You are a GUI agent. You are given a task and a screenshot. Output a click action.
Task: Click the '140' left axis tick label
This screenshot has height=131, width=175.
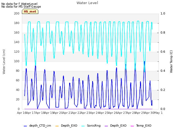tap(17, 42)
